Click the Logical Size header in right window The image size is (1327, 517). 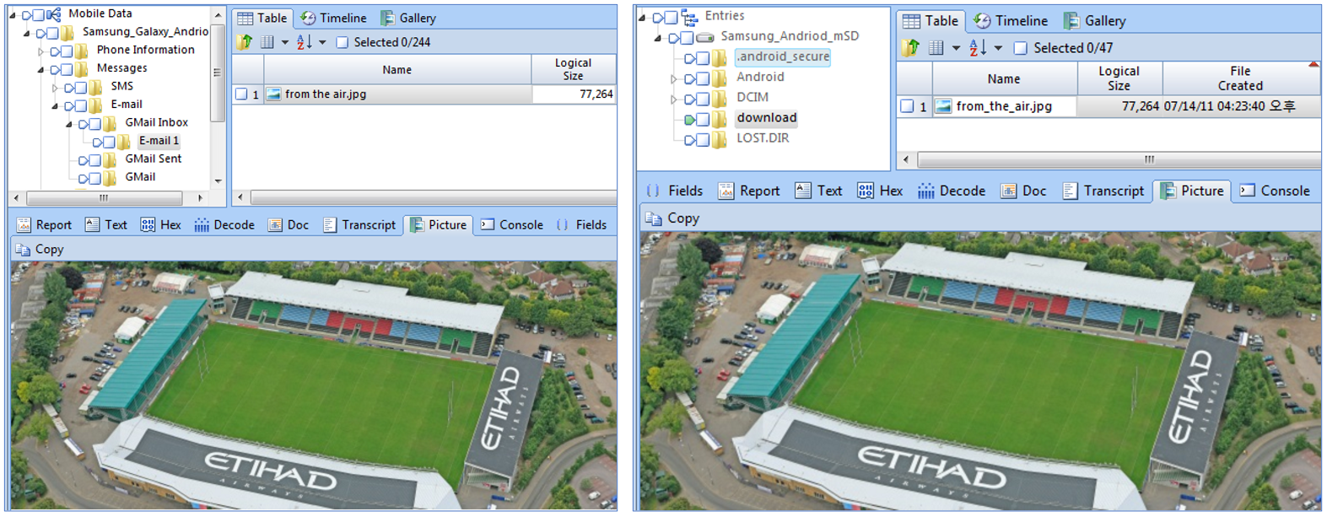1119,78
